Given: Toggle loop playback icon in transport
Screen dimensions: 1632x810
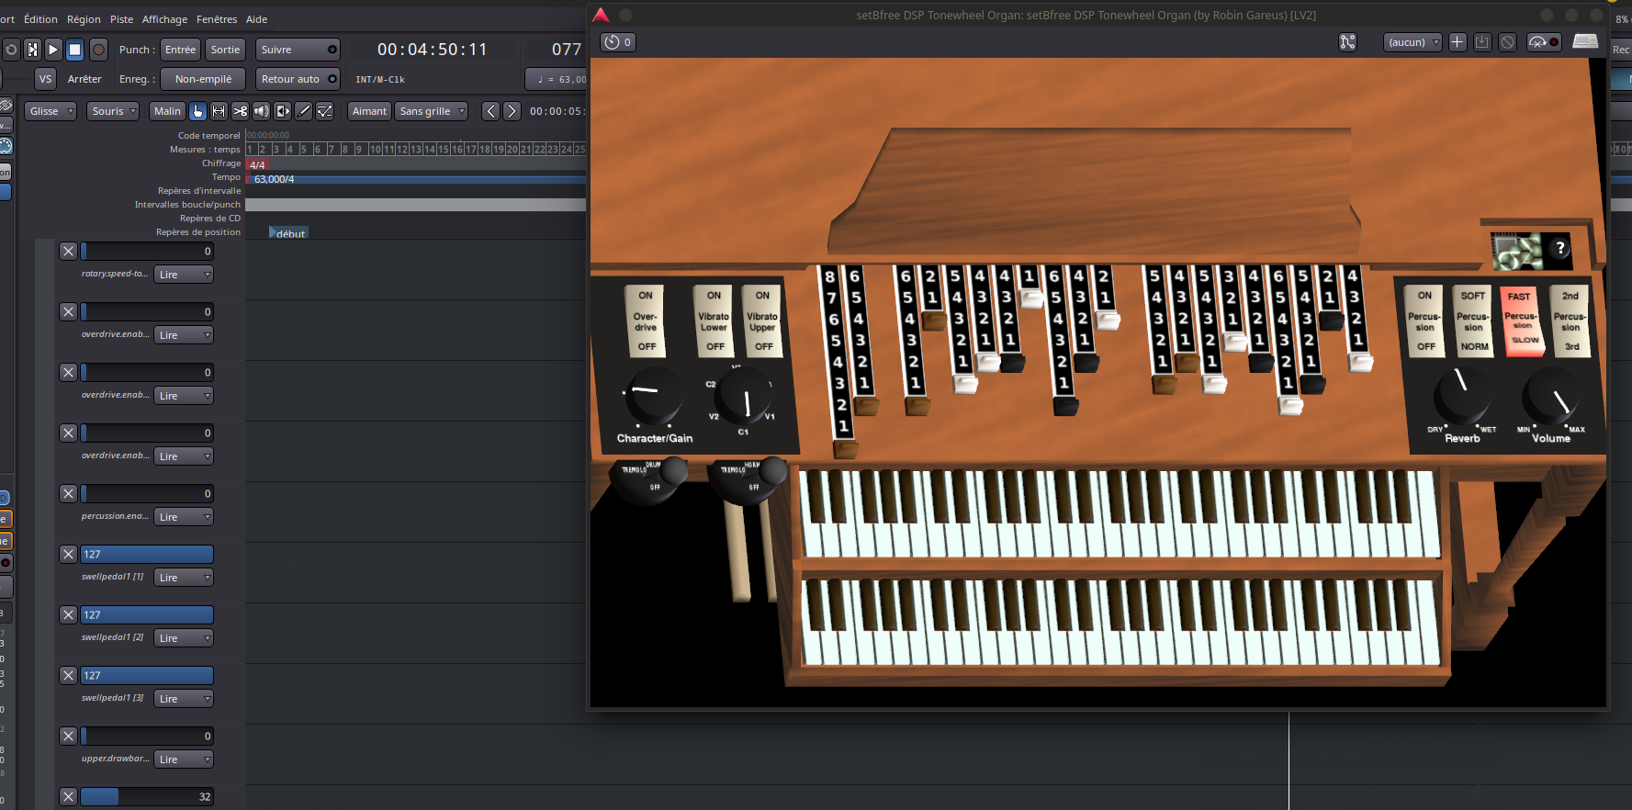Looking at the screenshot, I should (11, 50).
